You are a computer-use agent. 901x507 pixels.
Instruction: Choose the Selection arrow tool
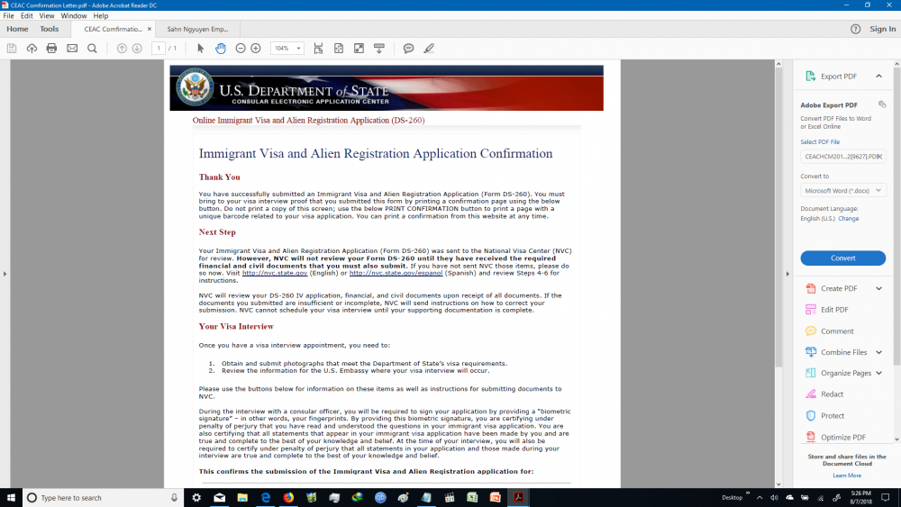[201, 49]
